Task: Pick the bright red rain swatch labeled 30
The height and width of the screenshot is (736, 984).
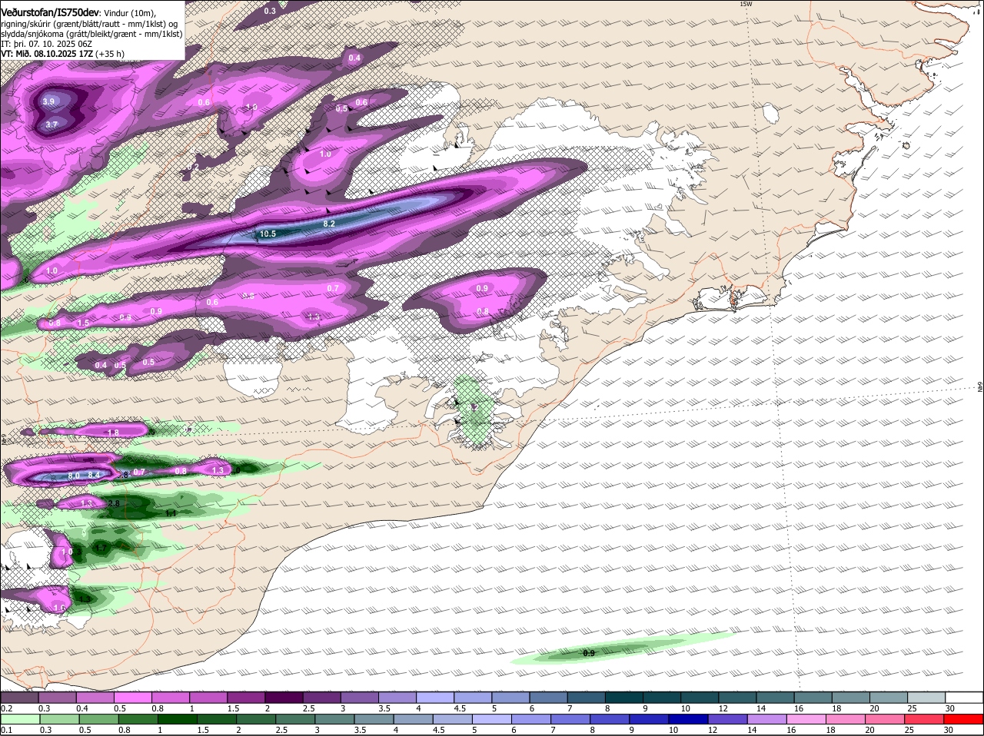Action: coord(964,720)
